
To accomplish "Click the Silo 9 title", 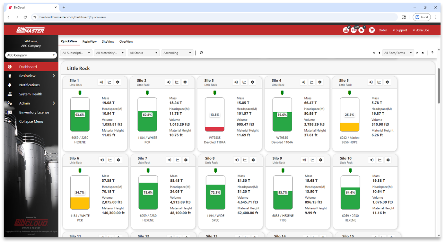I will (277, 158).
